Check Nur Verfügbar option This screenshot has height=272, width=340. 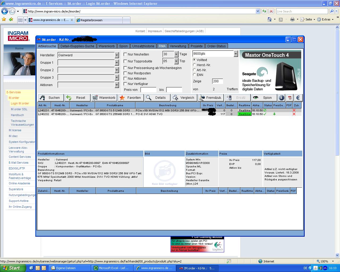click(x=125, y=84)
